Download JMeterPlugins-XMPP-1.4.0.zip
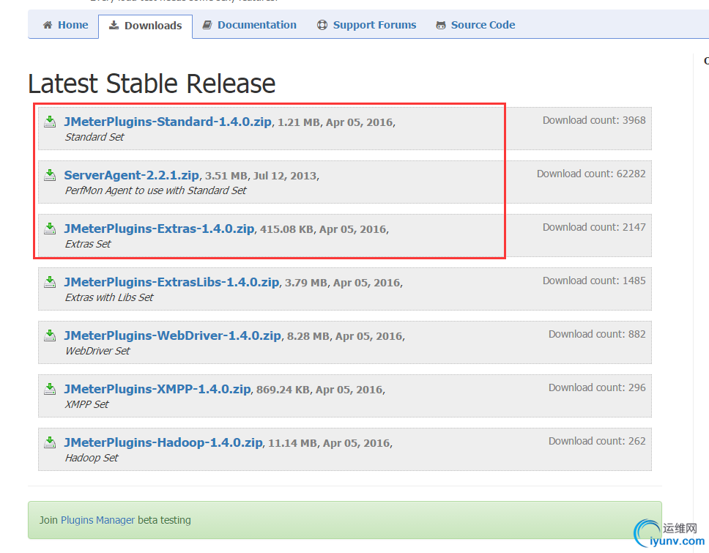709x553 pixels. [x=157, y=389]
